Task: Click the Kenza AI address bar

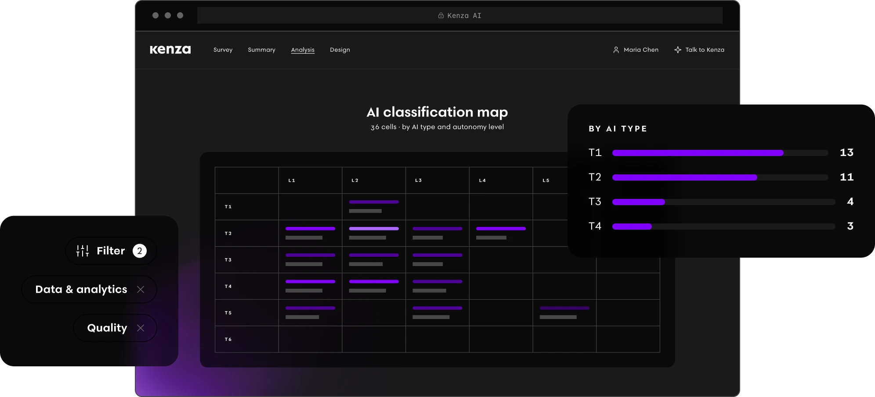Action: pos(459,15)
